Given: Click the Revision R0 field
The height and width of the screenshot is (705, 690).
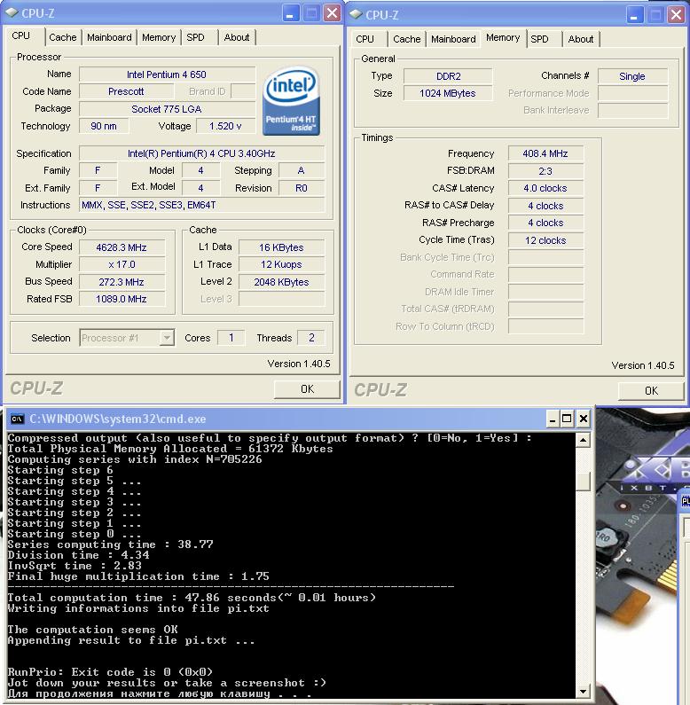Looking at the screenshot, I should (x=302, y=188).
